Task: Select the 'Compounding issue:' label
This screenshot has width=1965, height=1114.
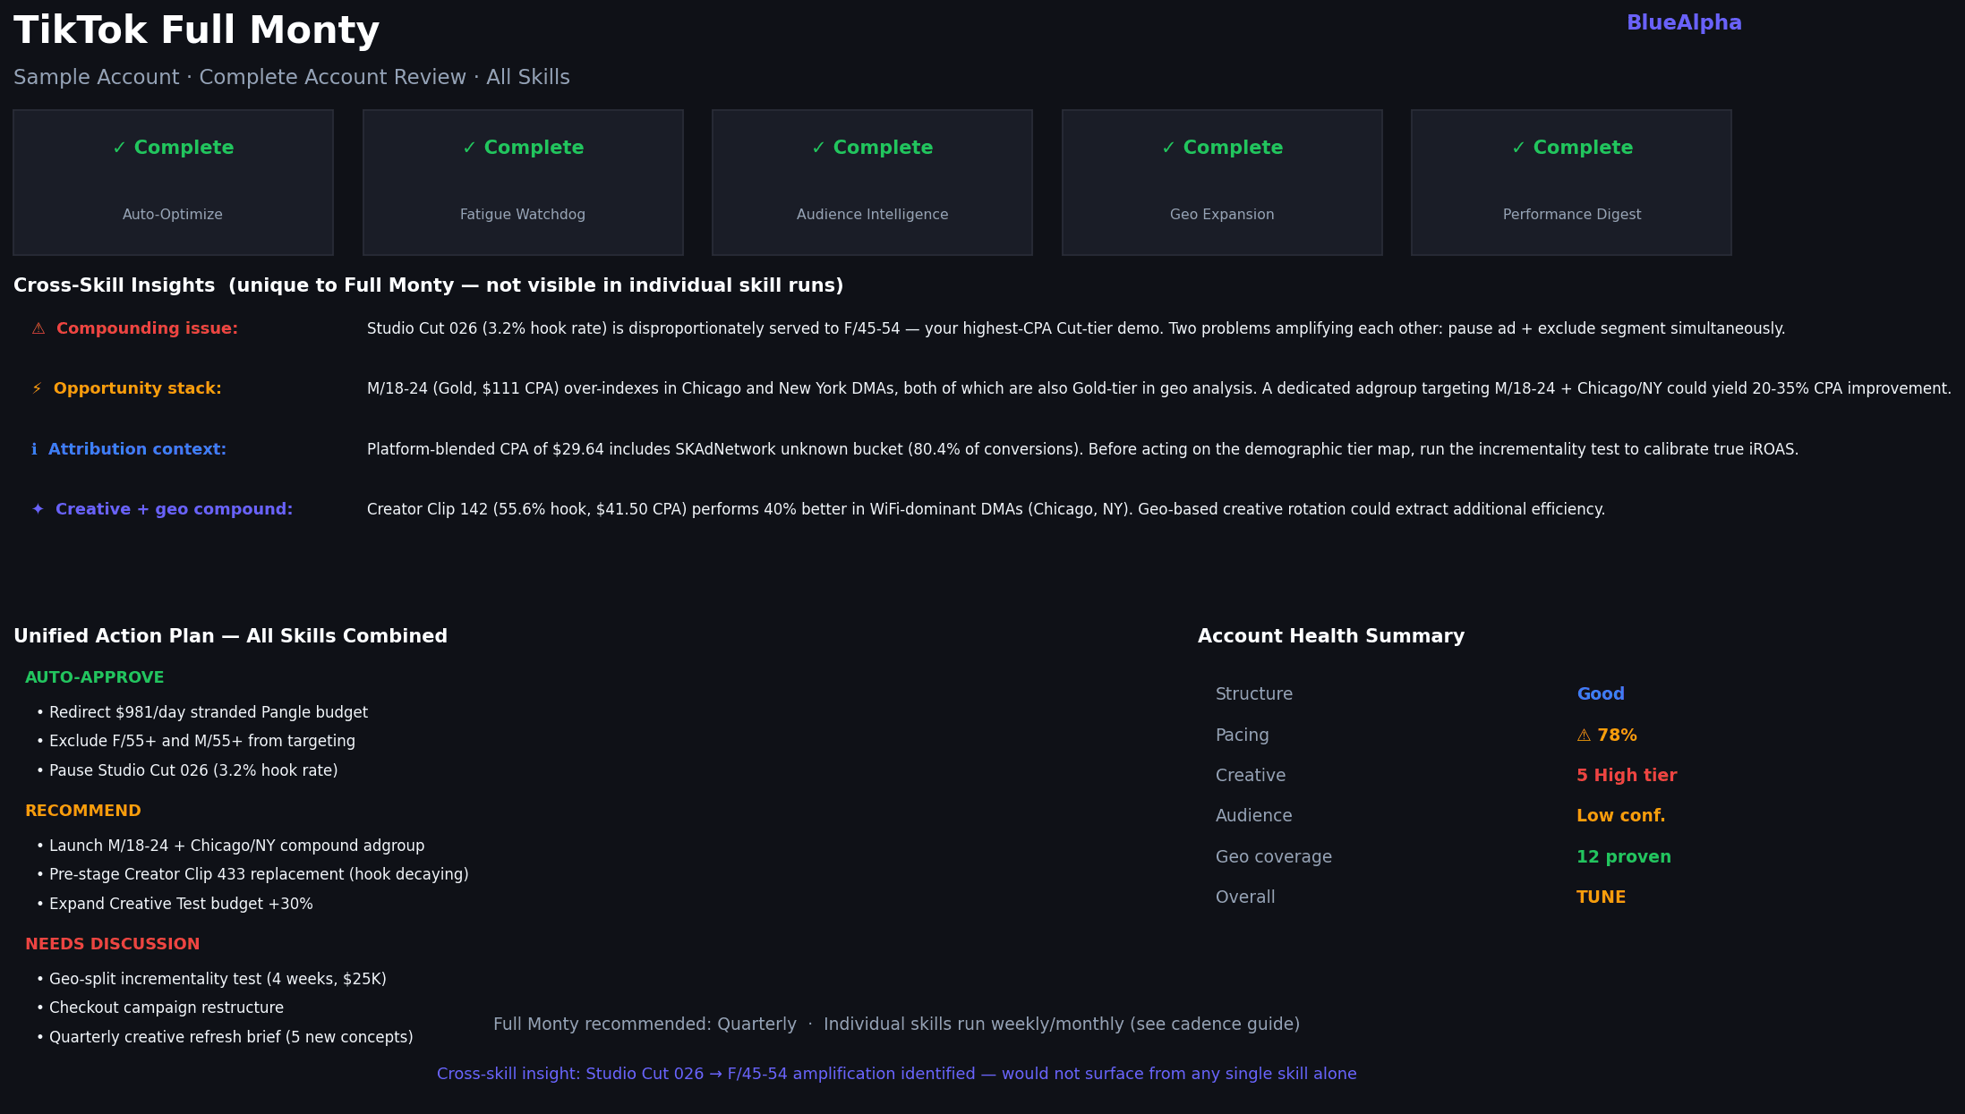Action: coord(147,328)
